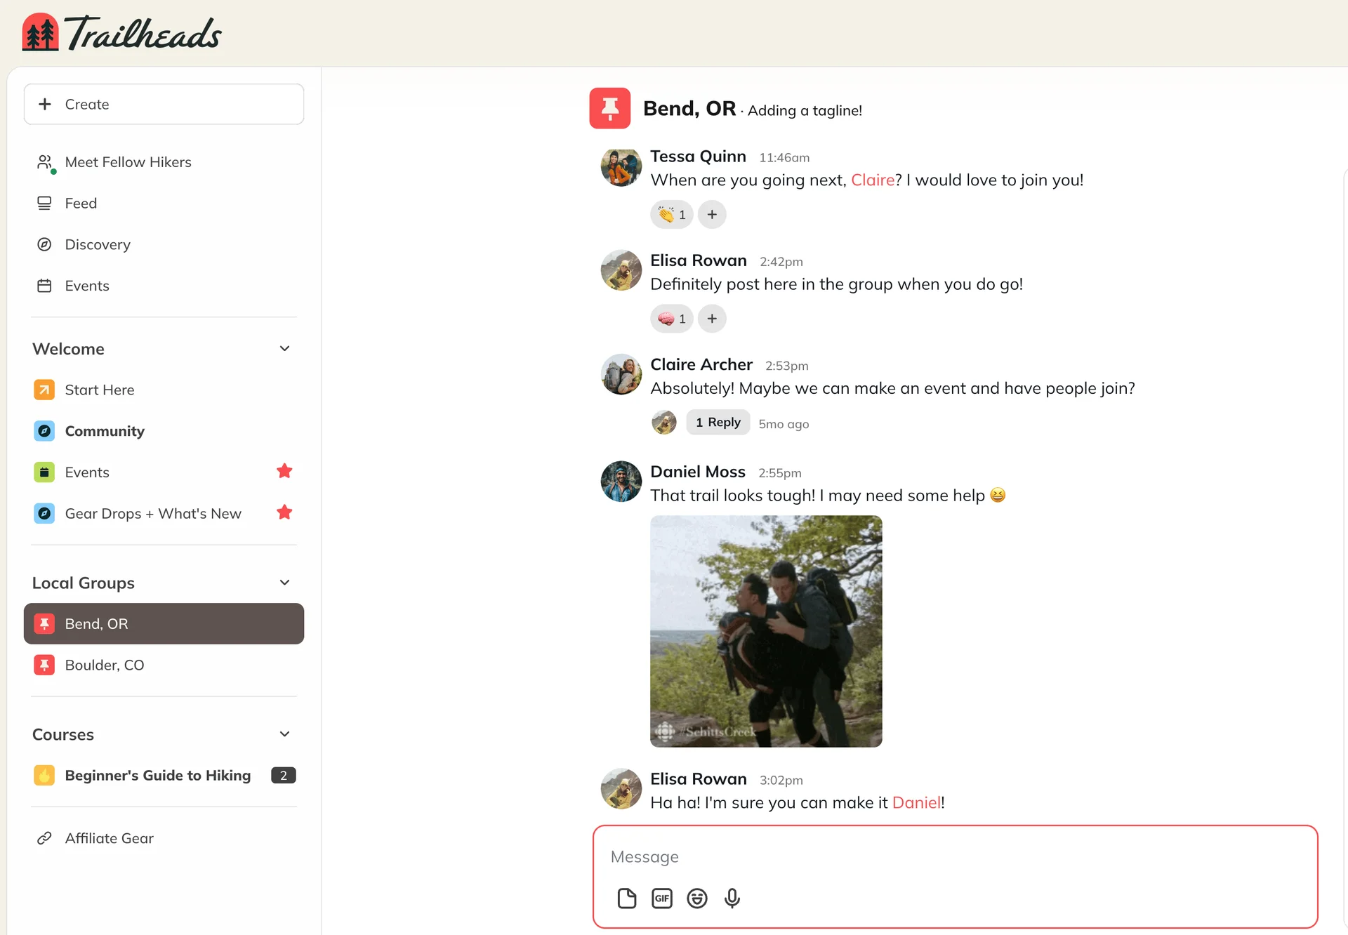The width and height of the screenshot is (1348, 935).
Task: Click the Welcome section heading
Action: (68, 349)
